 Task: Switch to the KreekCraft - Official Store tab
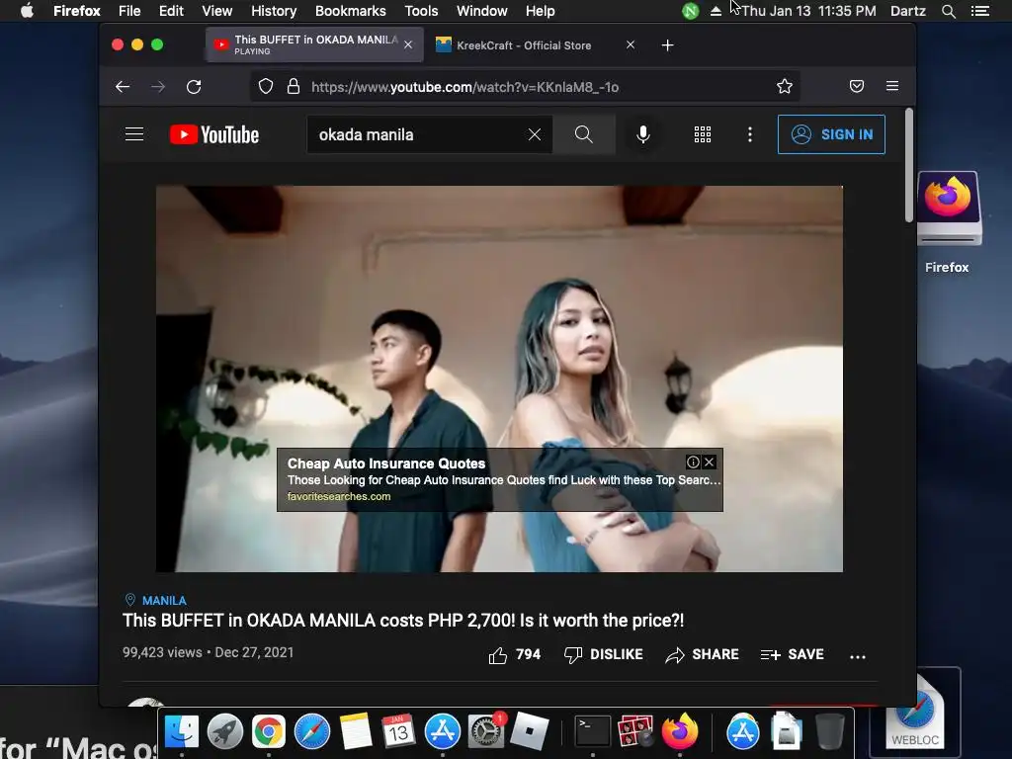click(x=537, y=45)
